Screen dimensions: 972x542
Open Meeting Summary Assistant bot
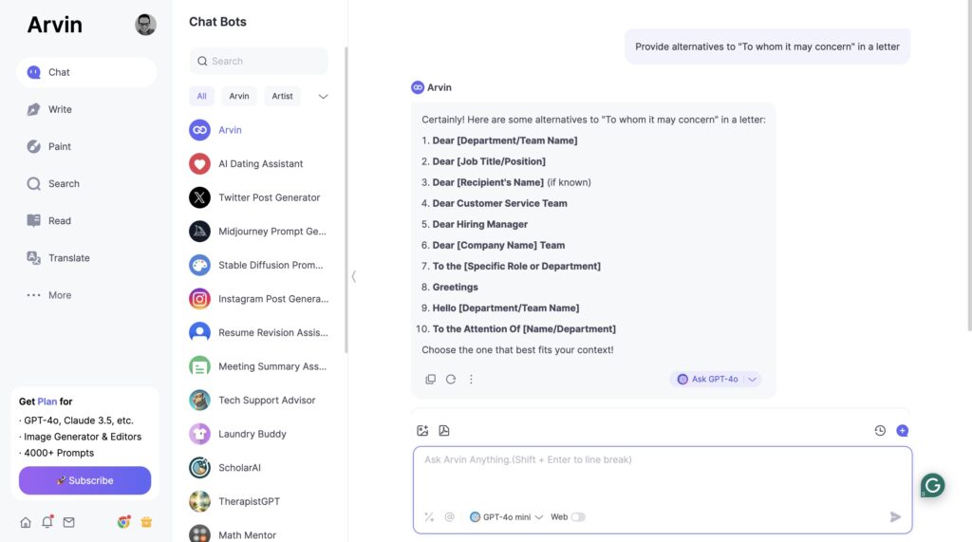pos(258,366)
